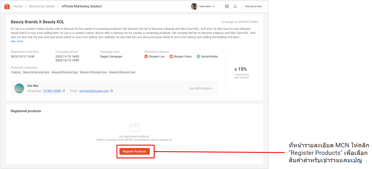Copy the email address using copy icon
Screen dimensions: 372x169
click(111, 91)
